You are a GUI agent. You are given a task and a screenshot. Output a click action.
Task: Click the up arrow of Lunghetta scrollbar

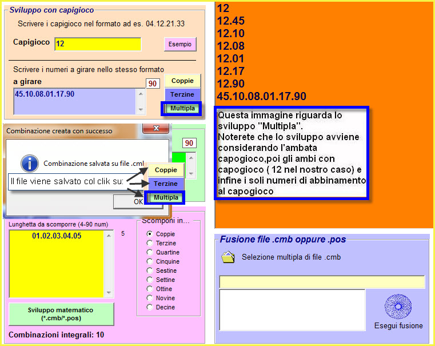click(x=109, y=236)
